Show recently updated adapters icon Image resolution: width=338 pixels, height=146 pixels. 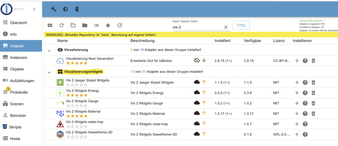(x=120, y=25)
